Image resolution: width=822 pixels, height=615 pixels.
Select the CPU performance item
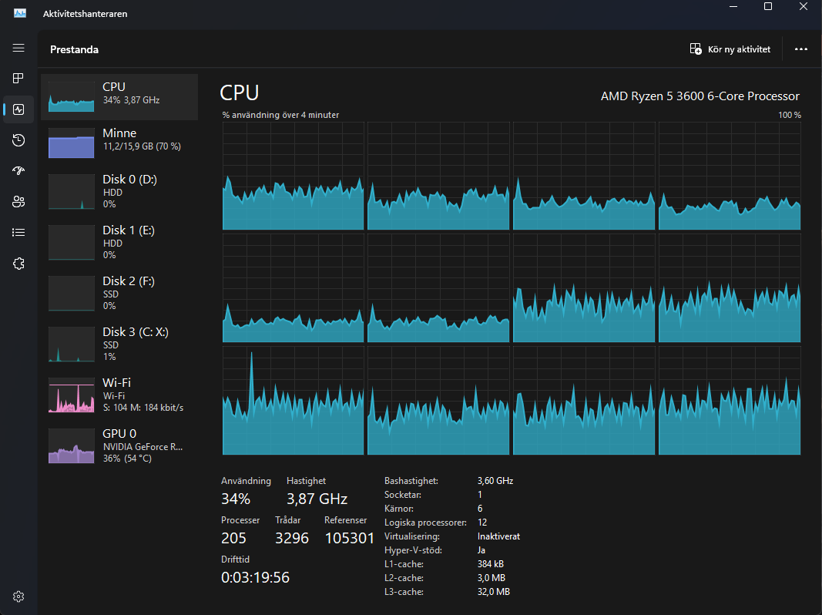click(x=119, y=97)
